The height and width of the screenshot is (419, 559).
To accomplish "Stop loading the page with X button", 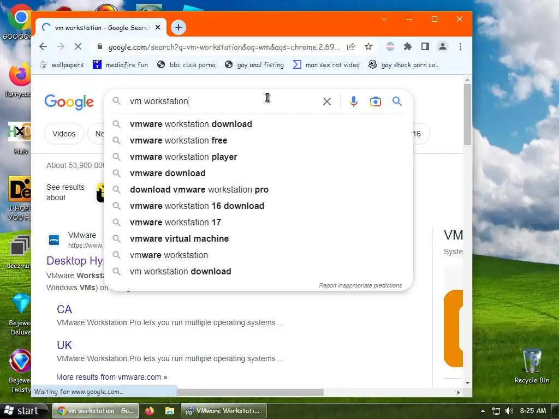I will pos(78,47).
